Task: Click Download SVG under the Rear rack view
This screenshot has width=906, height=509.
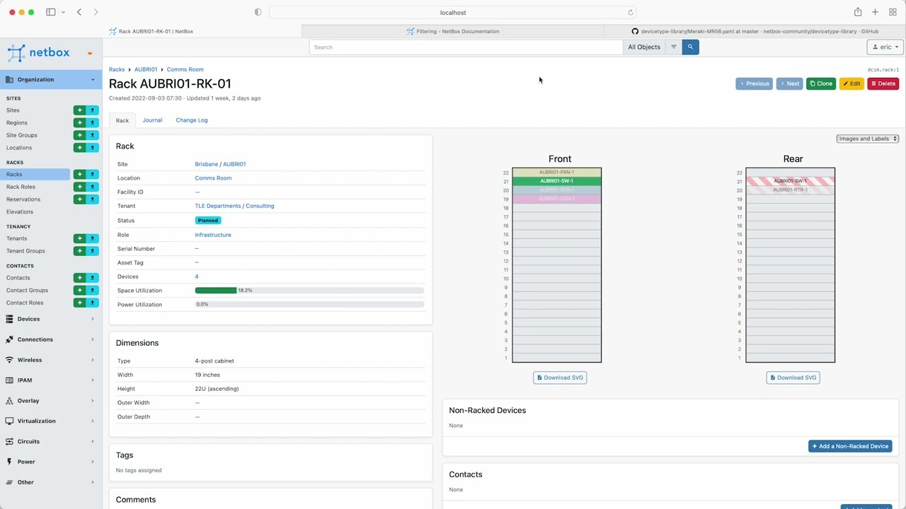Action: pyautogui.click(x=793, y=377)
